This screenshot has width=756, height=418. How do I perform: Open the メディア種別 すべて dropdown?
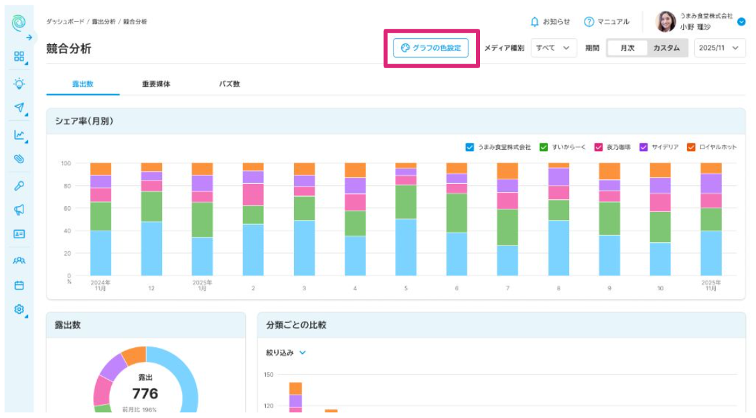point(554,48)
